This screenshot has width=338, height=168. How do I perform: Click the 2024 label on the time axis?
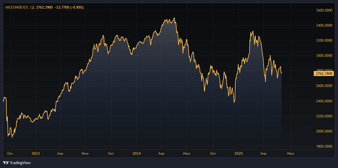(x=137, y=153)
